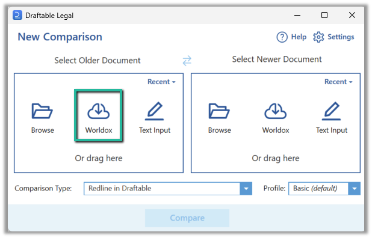Choose Text Input for older document
The width and height of the screenshot is (372, 238).
point(155,111)
